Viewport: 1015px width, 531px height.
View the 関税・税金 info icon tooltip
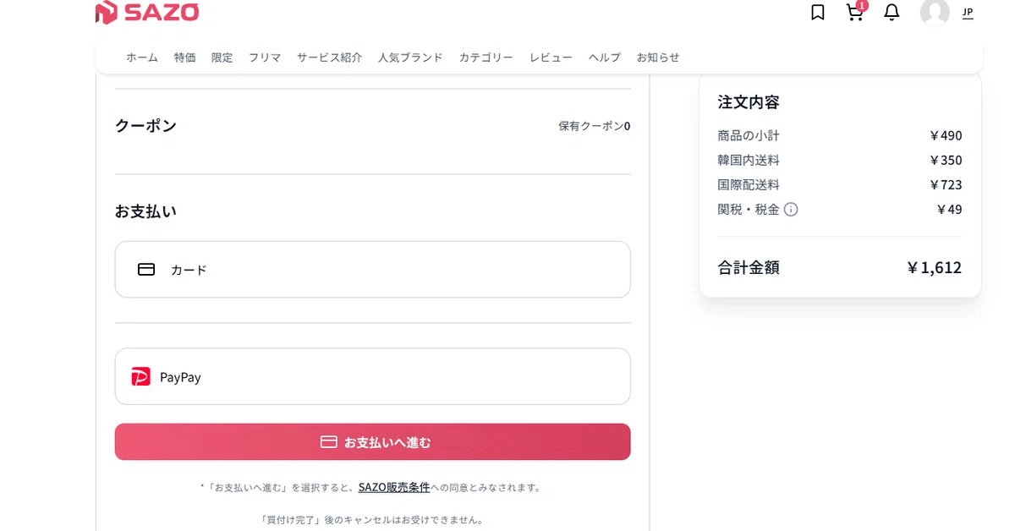point(791,209)
